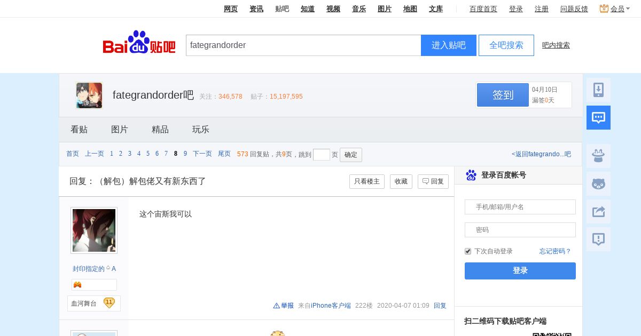Open 视频 in the top navigation

tap(333, 9)
